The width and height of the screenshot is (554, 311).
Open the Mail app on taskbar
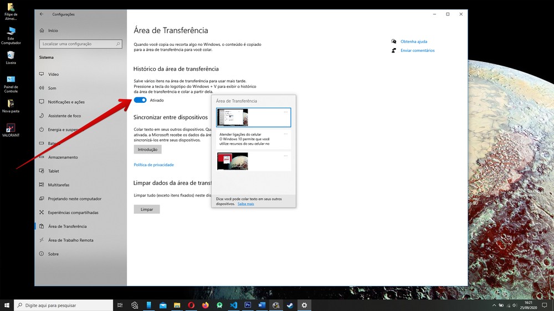(x=163, y=305)
